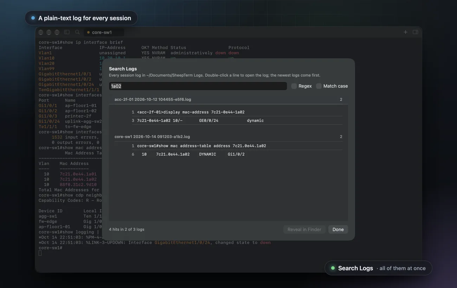Click the printer-2f port name

coord(78,116)
